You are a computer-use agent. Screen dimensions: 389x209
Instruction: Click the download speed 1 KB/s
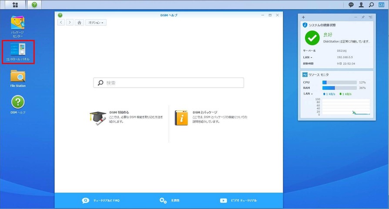[345, 94]
